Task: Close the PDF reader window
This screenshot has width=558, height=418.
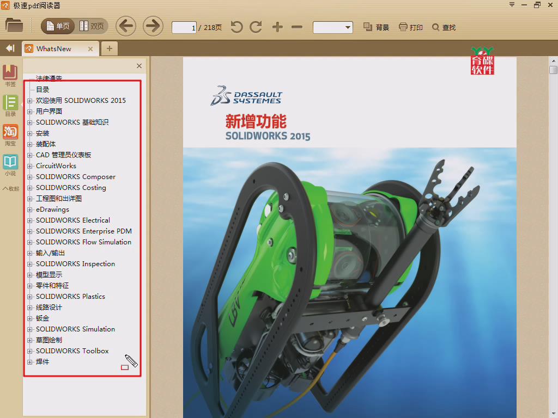Action: tap(550, 5)
